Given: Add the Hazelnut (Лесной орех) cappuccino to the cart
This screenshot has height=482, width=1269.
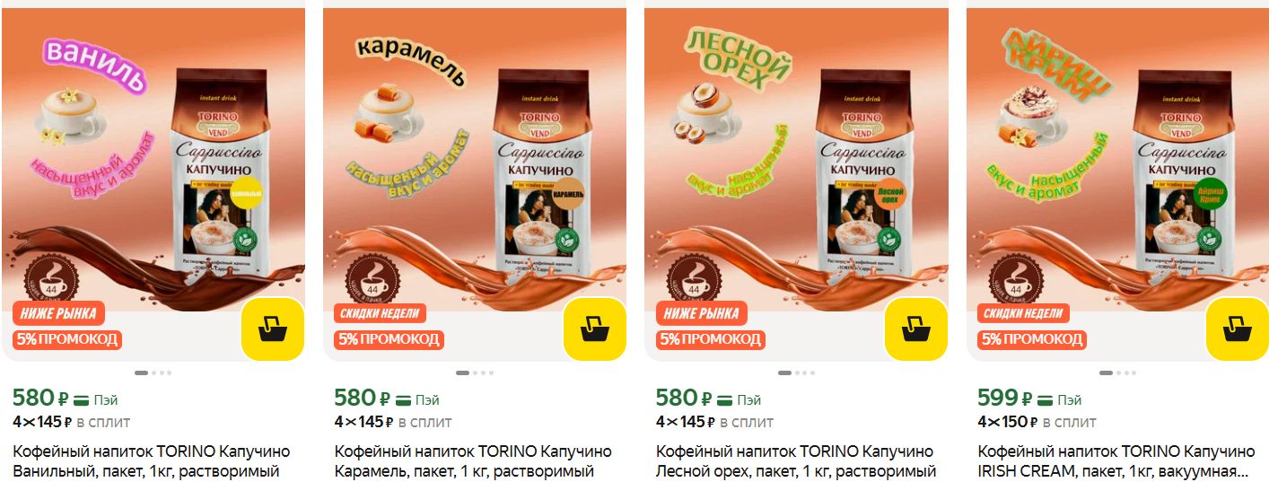Looking at the screenshot, I should tap(915, 329).
